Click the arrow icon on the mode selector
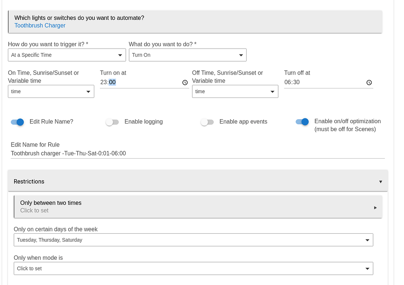 coord(368,268)
